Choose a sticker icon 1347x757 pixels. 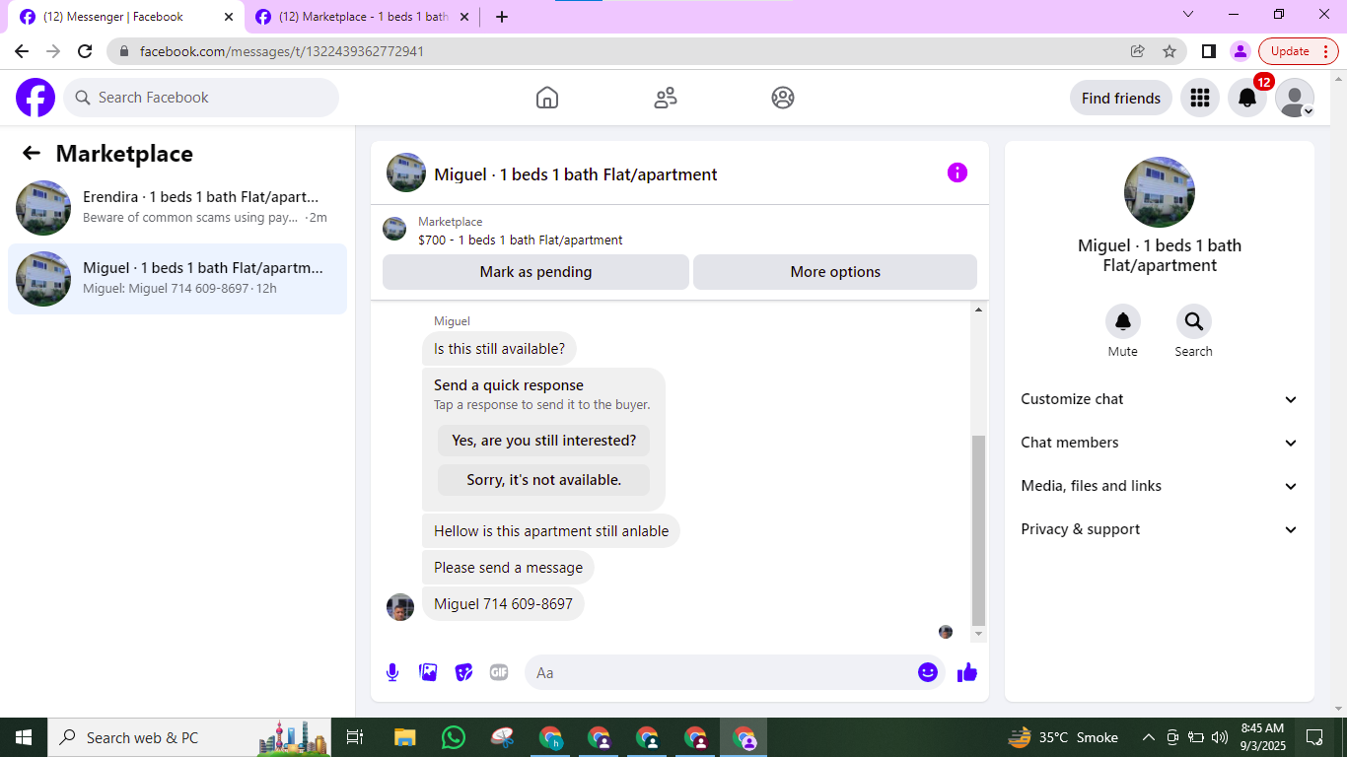[x=463, y=672]
